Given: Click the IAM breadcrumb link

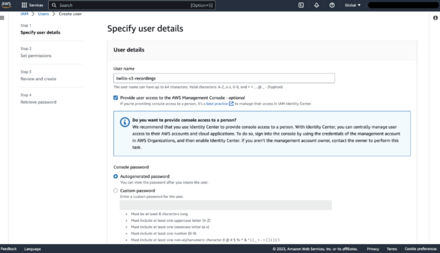Looking at the screenshot, I should [25, 14].
